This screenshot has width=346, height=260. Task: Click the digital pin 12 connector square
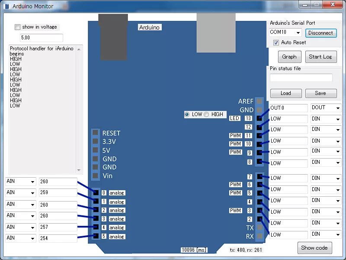click(x=259, y=127)
